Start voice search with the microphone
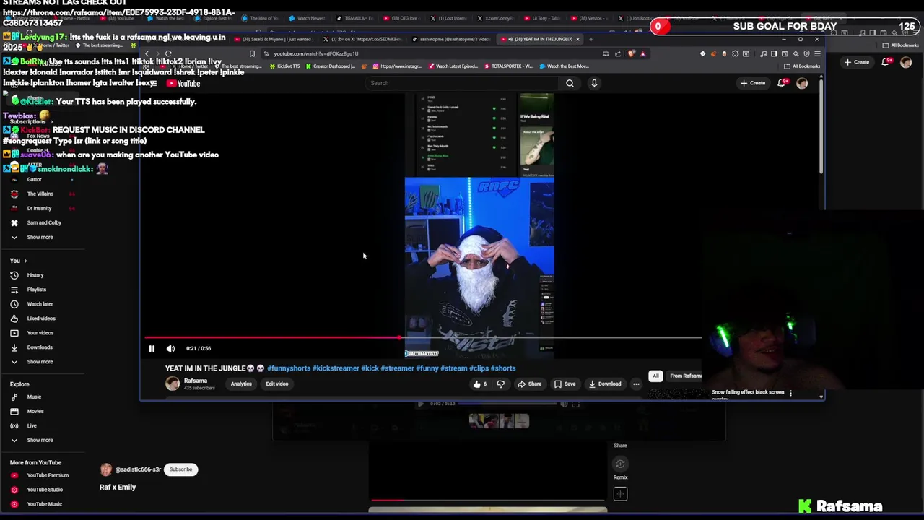Image resolution: width=924 pixels, height=520 pixels. pyautogui.click(x=594, y=83)
